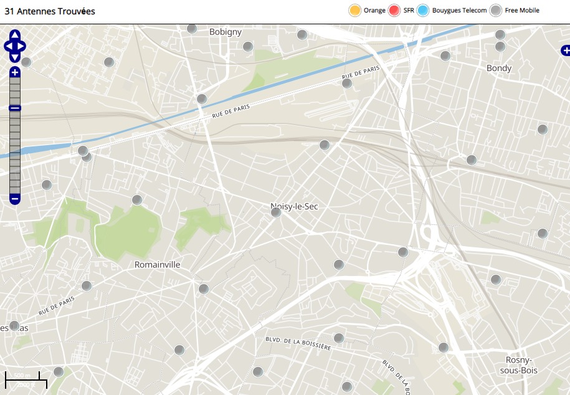Zoom in using the plus button
The height and width of the screenshot is (395, 570).
[x=15, y=73]
